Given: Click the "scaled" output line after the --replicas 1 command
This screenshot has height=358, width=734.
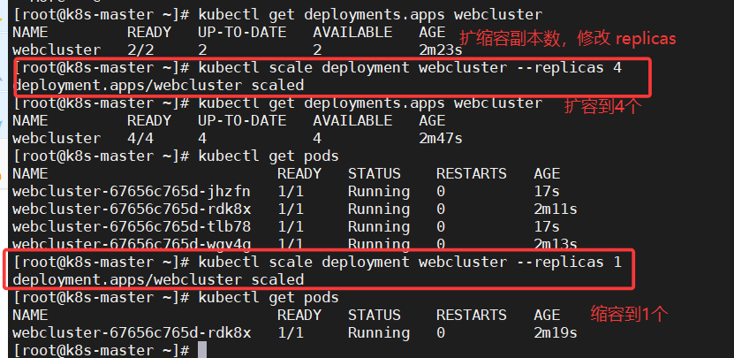Looking at the screenshot, I should 158,279.
